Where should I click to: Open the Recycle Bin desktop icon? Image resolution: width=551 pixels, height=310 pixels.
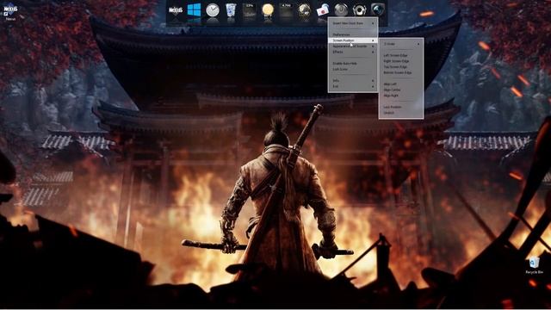coord(534,265)
